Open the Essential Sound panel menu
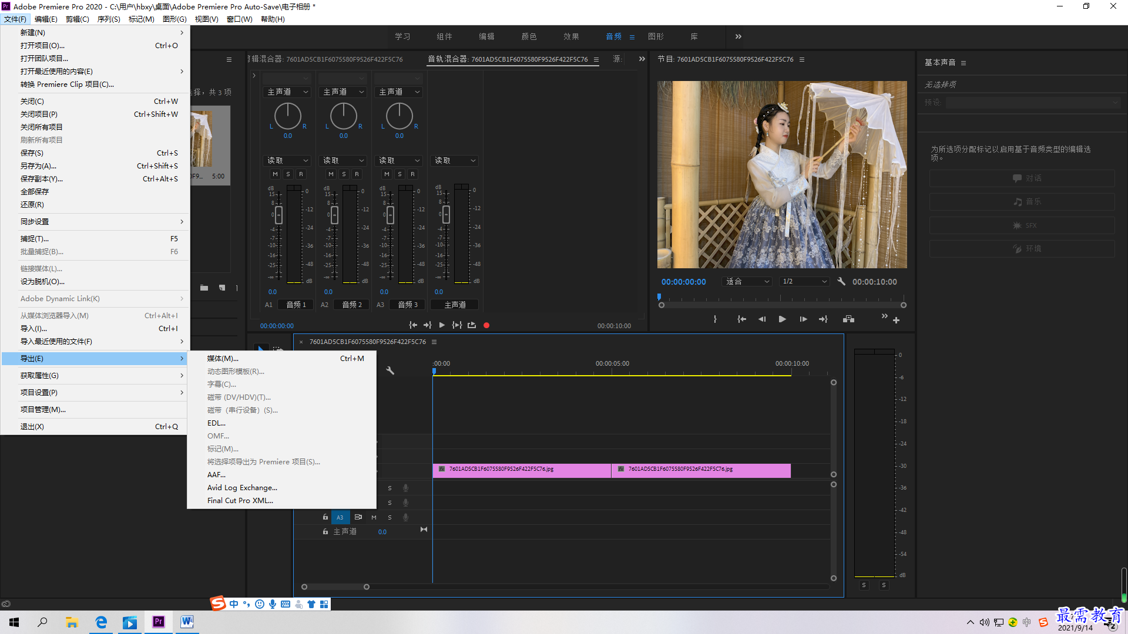Viewport: 1128px width, 634px height. (963, 63)
